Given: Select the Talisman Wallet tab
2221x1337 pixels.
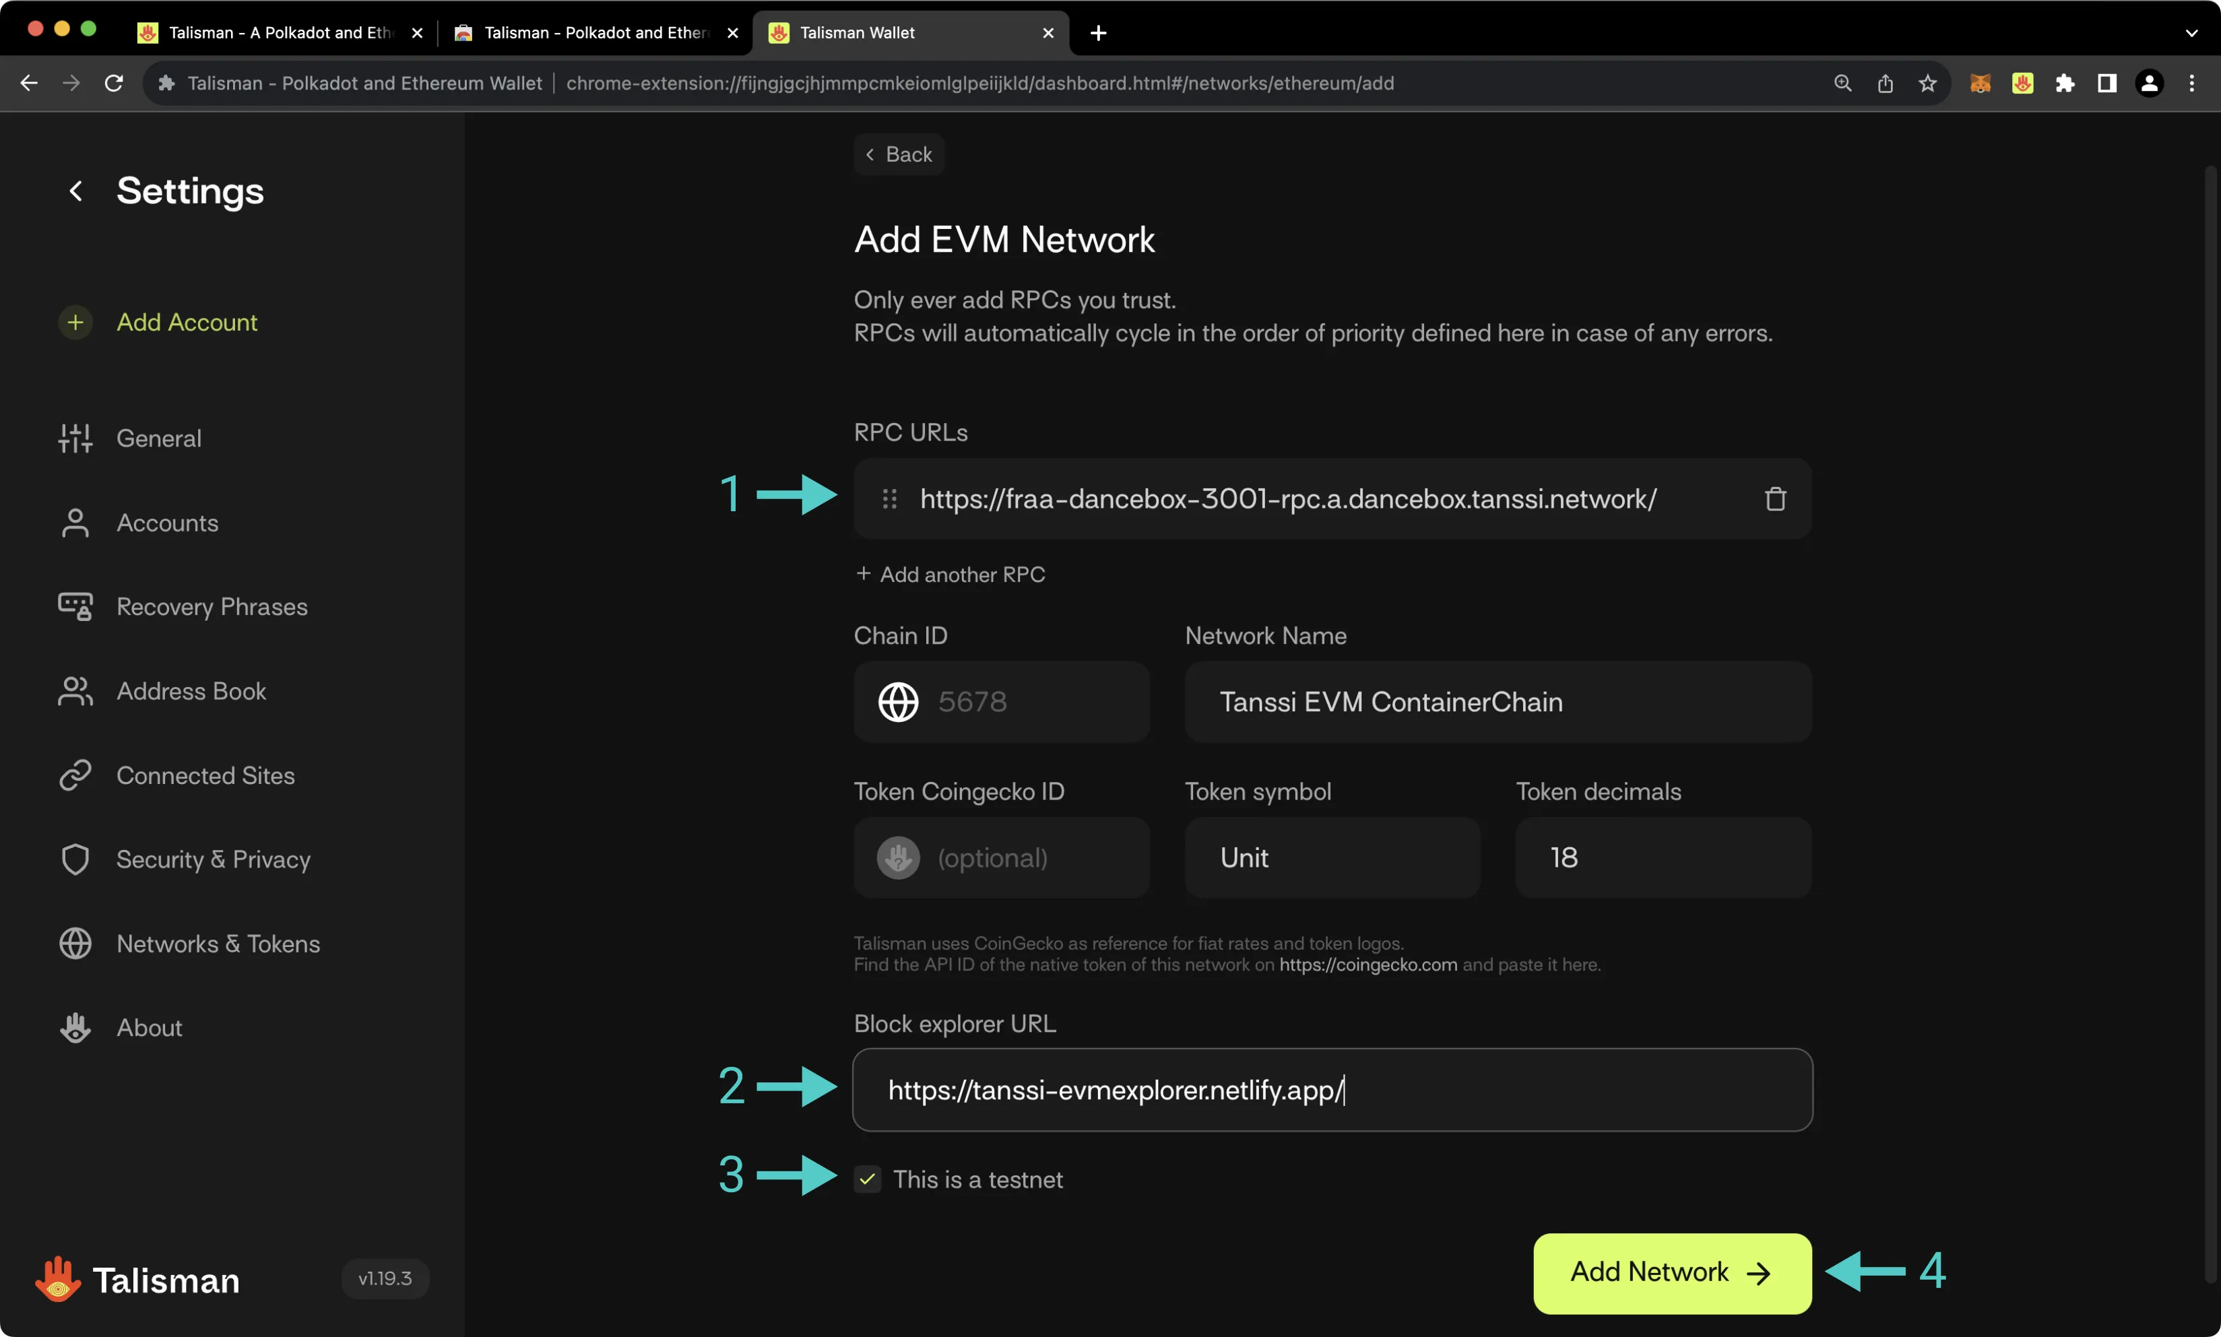Looking at the screenshot, I should (x=910, y=33).
